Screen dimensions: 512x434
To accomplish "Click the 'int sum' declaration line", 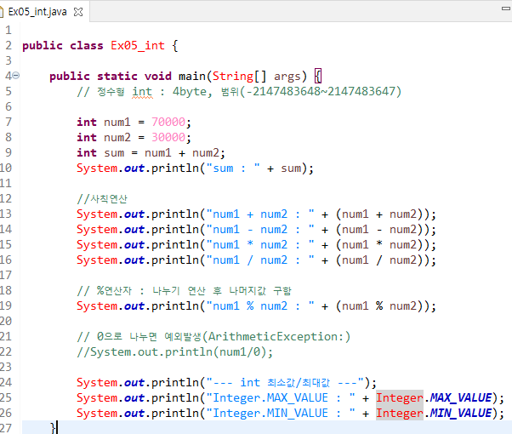I will point(151,152).
